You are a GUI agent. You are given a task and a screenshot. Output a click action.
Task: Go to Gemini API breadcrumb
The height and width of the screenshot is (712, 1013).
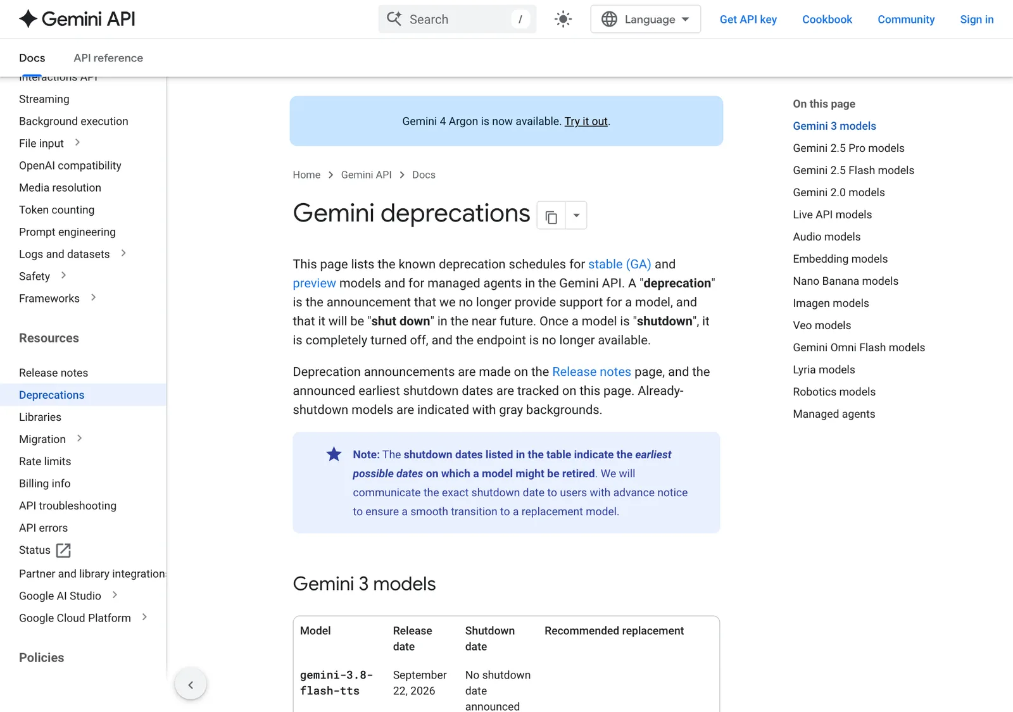click(366, 175)
